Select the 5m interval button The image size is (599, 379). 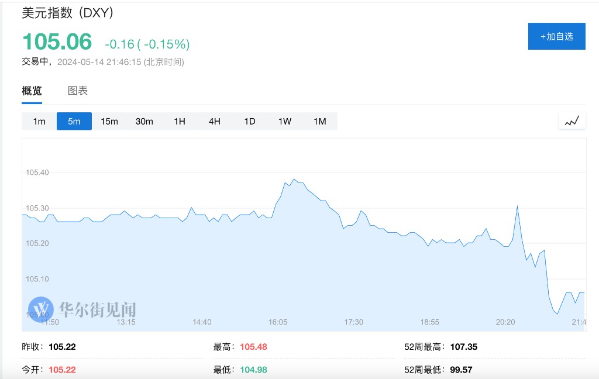pos(74,121)
